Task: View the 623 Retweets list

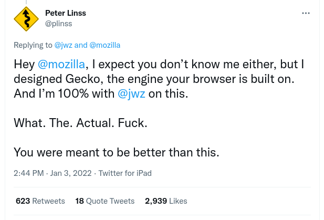Action: [40, 201]
